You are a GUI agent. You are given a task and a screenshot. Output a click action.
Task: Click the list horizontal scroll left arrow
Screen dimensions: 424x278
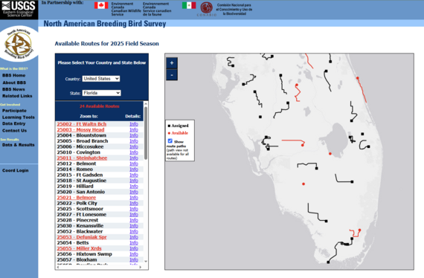pos(58,267)
